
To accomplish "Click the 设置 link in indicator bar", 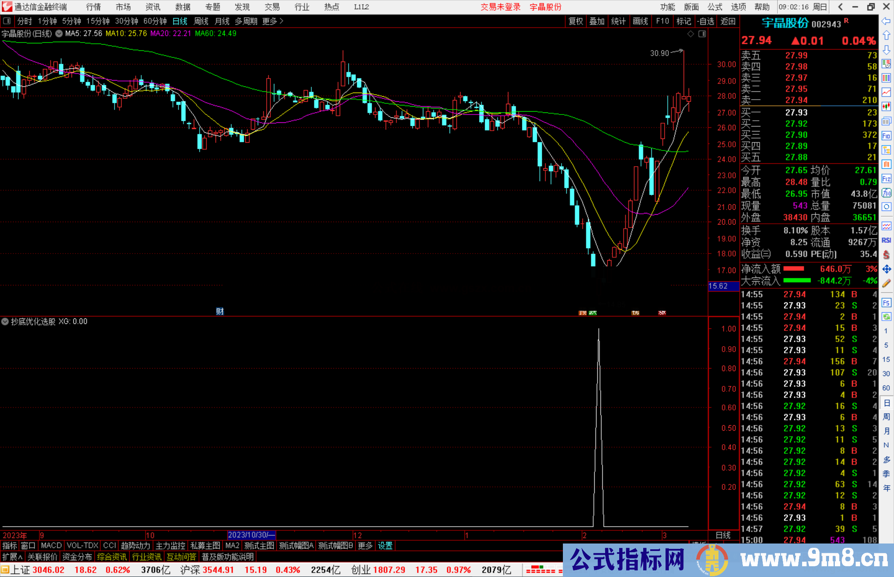I will 385,546.
